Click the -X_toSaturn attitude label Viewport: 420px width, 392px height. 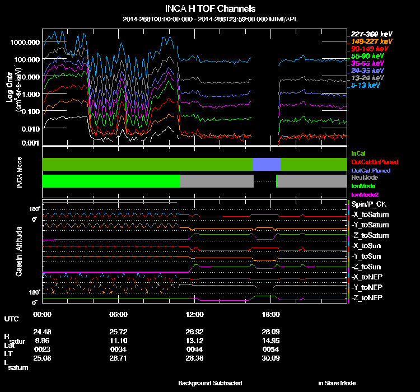click(370, 215)
